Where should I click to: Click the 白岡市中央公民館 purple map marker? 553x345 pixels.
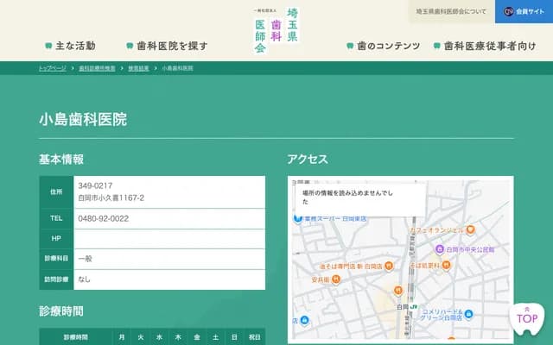tap(440, 249)
